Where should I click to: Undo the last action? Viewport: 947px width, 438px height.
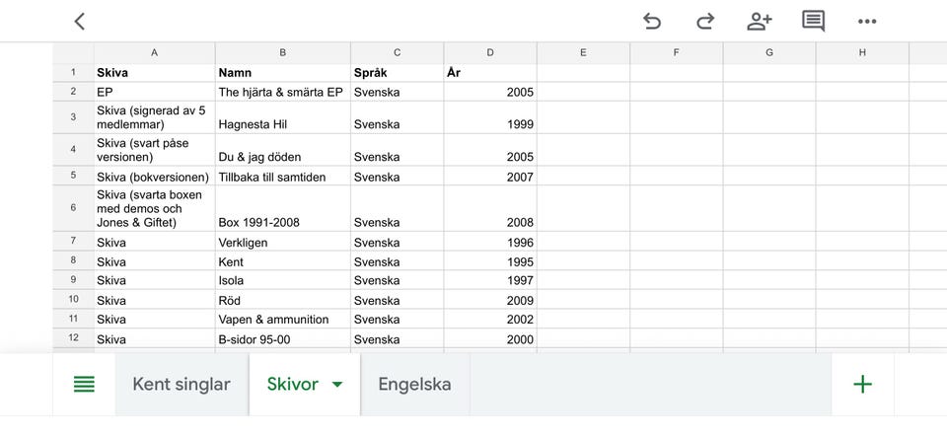coord(652,21)
